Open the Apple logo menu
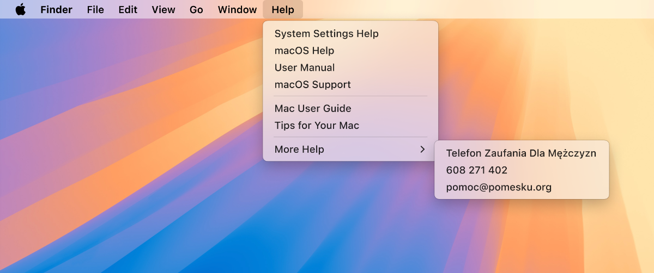This screenshot has height=273, width=654. tap(21, 9)
